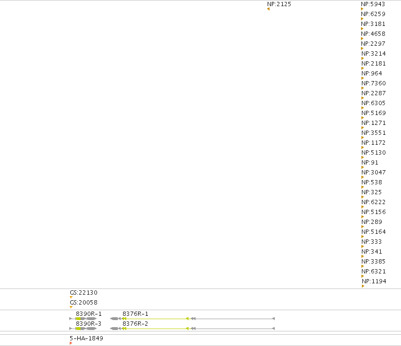The width and height of the screenshot is (401, 346).
Task: Select feature NP:6321
Action: tap(373, 272)
